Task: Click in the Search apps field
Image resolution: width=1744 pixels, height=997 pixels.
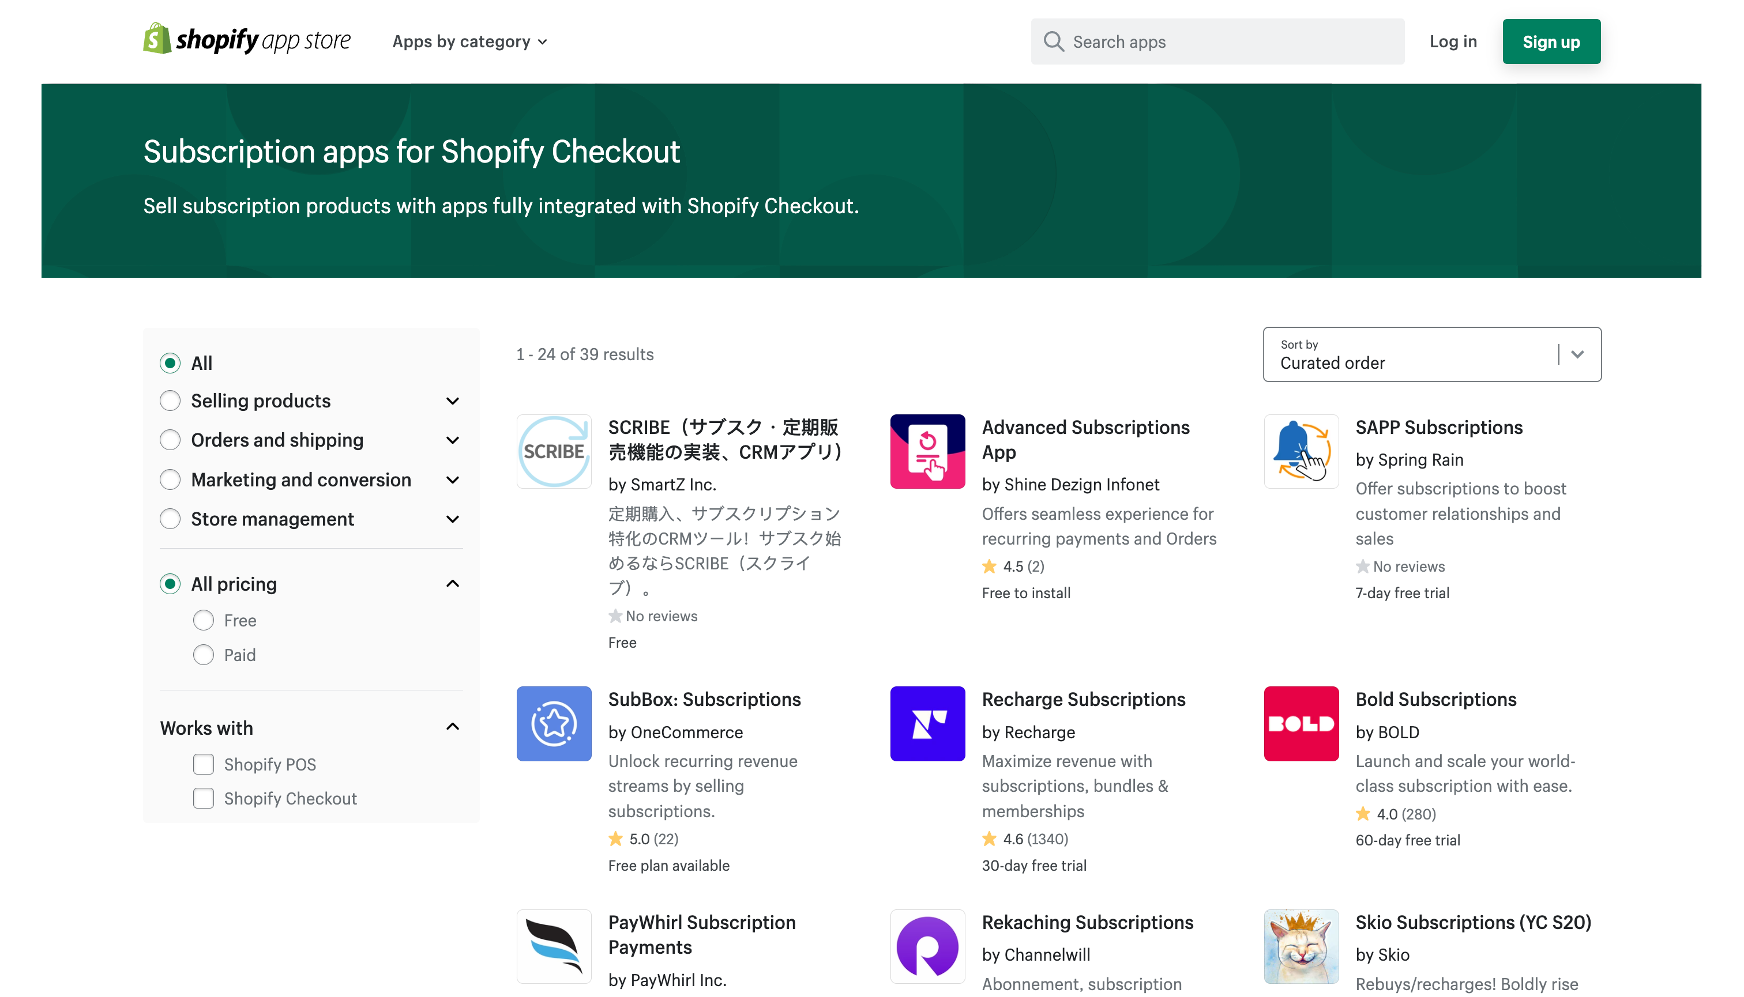Action: tap(1217, 41)
